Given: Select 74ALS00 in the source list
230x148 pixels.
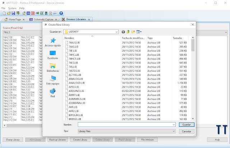Looking at the screenshot, I should click(x=8, y=38).
